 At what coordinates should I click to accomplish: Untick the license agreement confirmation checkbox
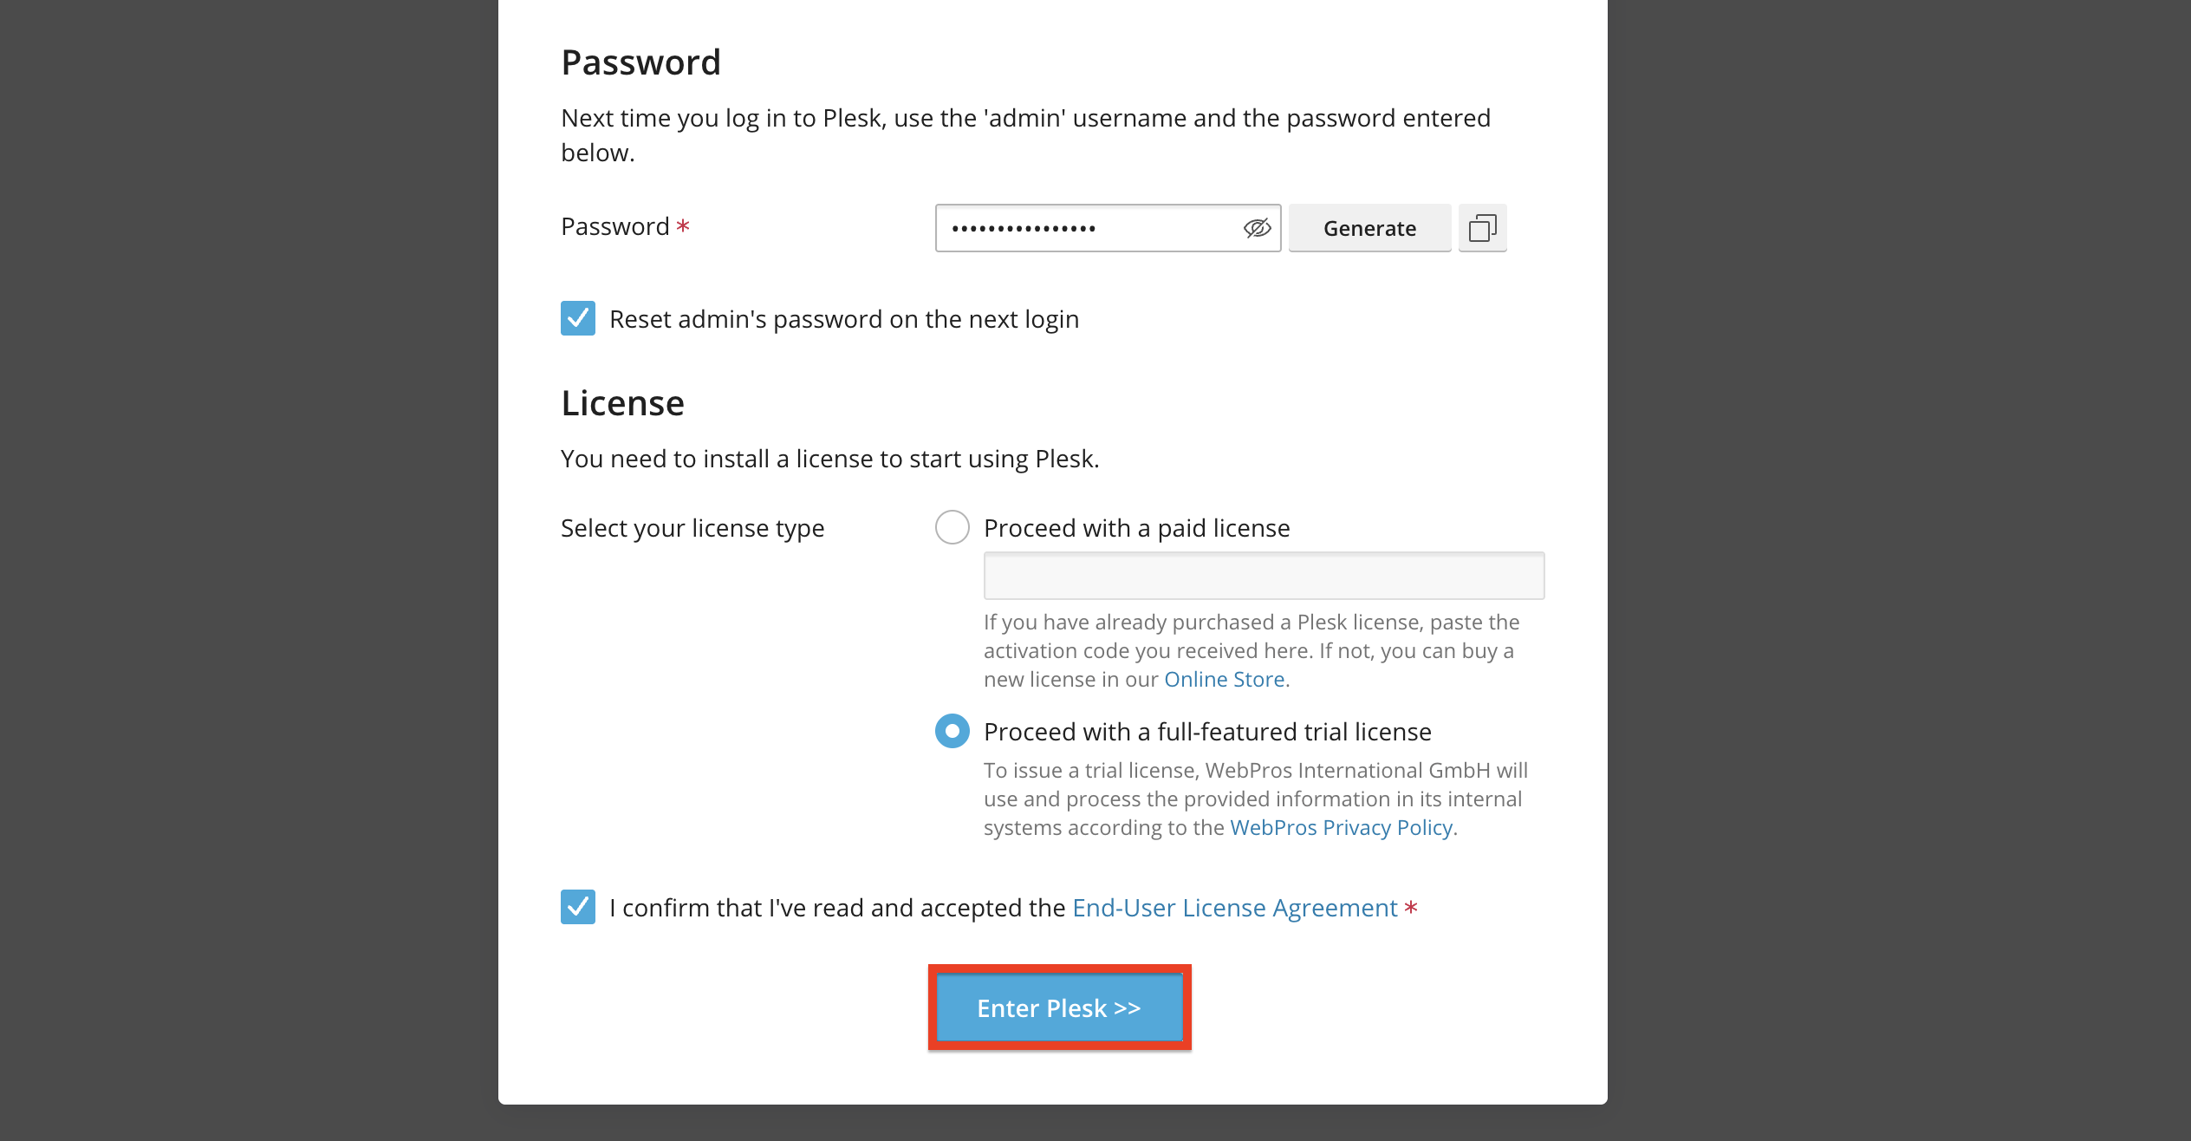[578, 907]
